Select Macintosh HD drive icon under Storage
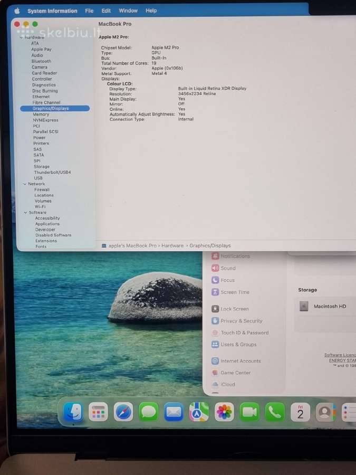This screenshot has height=475, width=356. coord(304,306)
